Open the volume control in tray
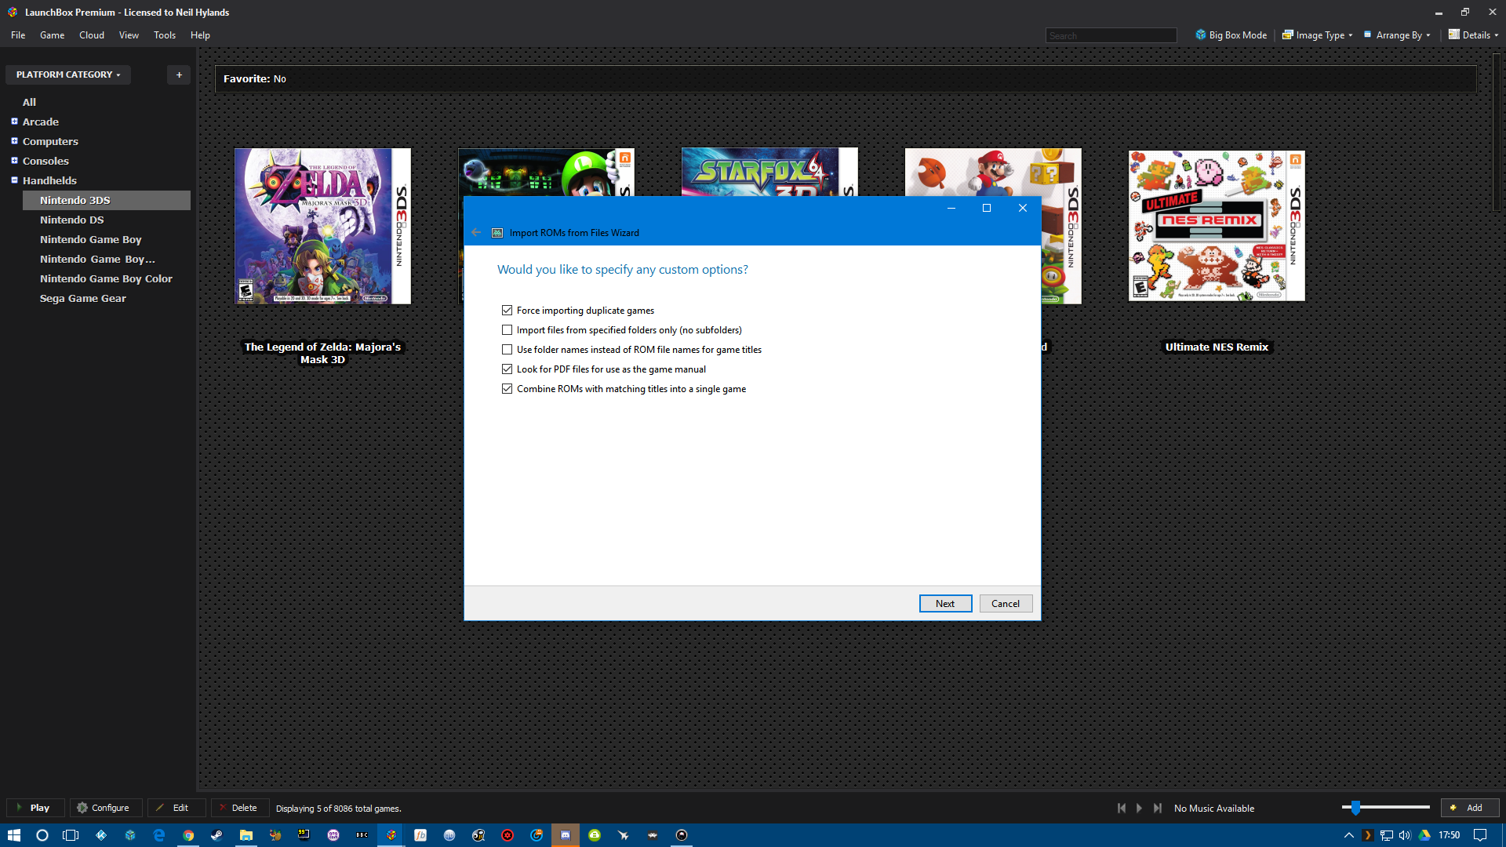1506x847 pixels. coord(1405,835)
